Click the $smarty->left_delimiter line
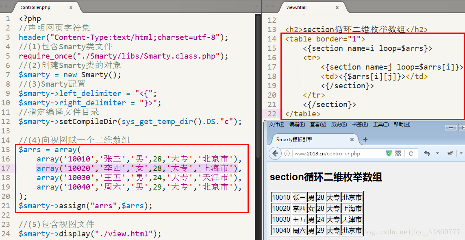Image resolution: width=465 pixels, height=240 pixels. point(88,94)
